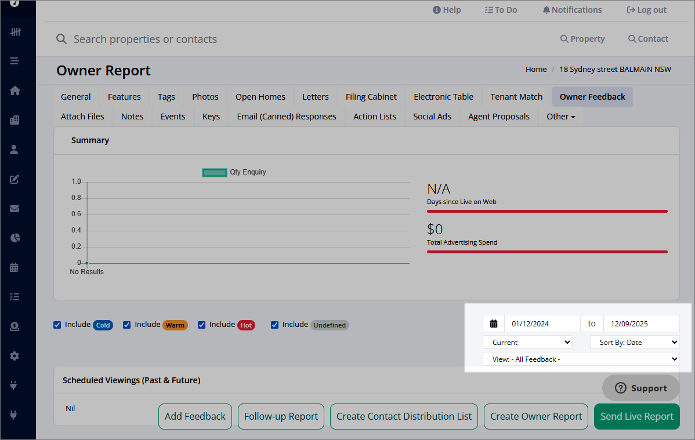Switch to the General tab
Viewport: 695px width, 440px height.
(76, 97)
